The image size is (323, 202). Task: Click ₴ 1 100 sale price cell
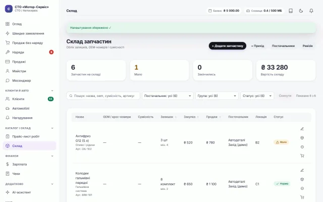211,184
